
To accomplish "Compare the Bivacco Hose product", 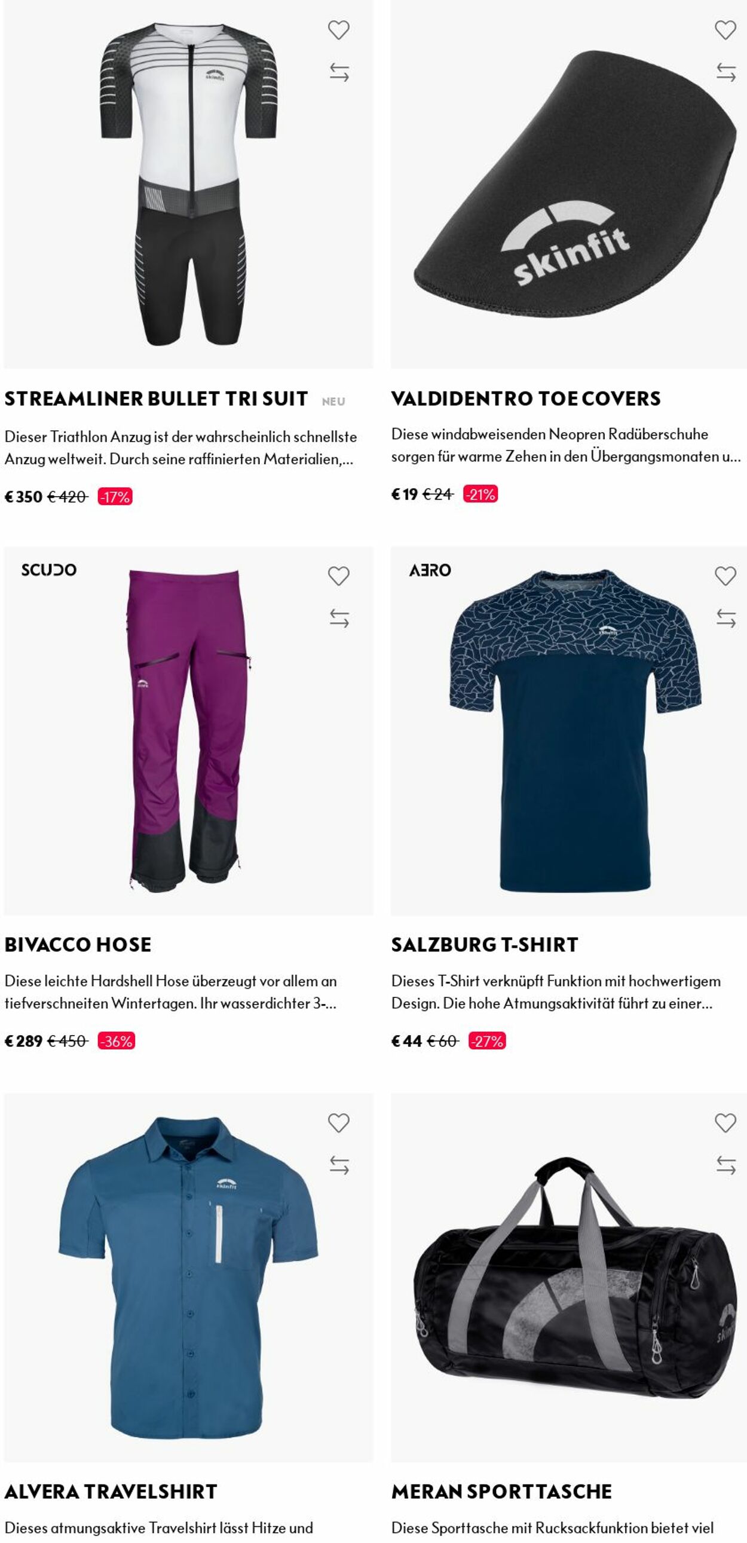I will tap(339, 618).
